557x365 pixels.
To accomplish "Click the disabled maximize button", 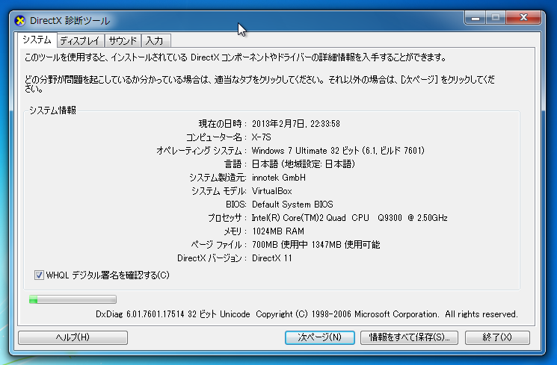I will coord(495,16).
